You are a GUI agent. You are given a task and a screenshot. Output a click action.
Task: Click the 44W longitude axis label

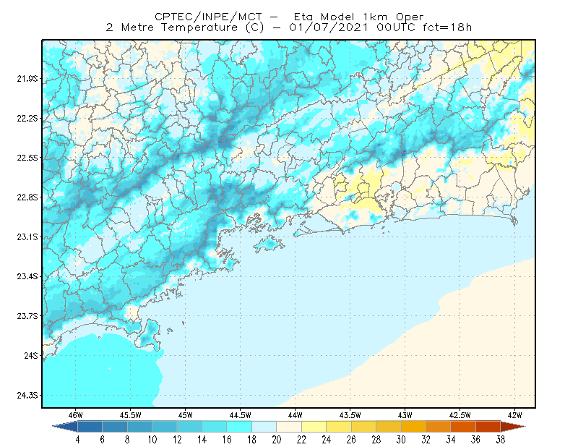tap(295, 415)
